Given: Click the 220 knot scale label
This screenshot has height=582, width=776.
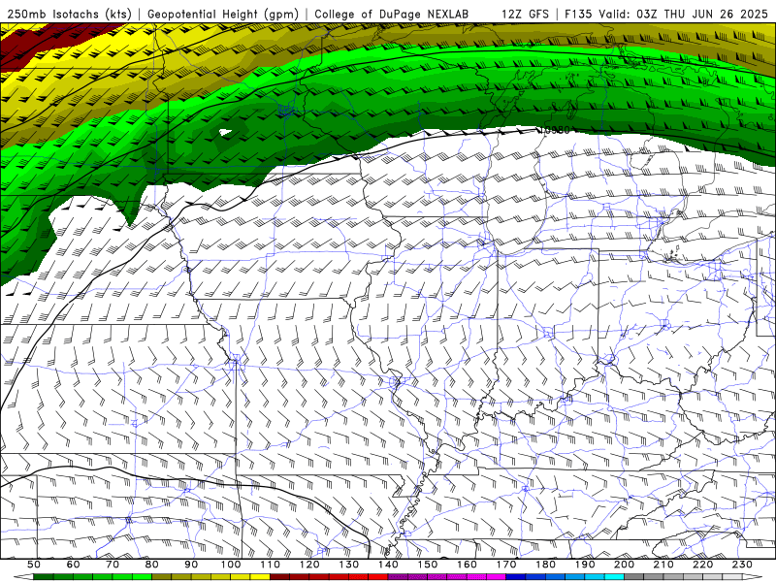Looking at the screenshot, I should point(702,565).
